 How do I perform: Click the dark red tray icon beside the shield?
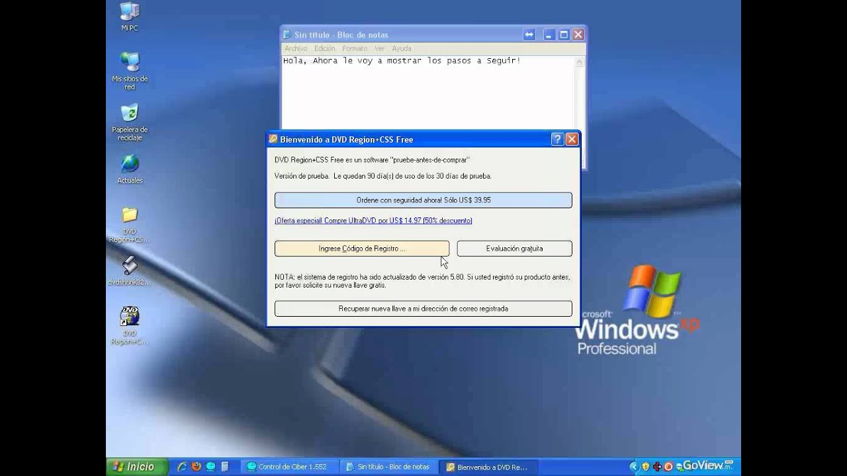(657, 467)
